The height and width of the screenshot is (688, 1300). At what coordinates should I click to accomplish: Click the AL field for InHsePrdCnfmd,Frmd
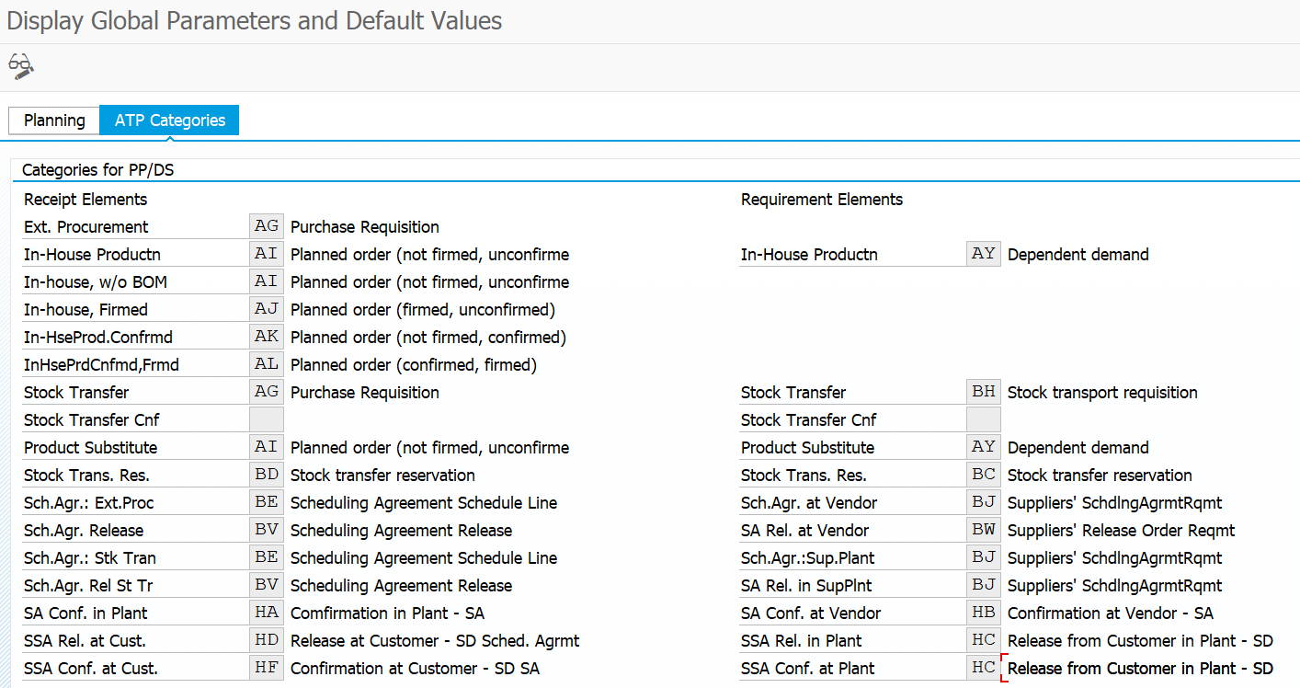click(x=267, y=364)
